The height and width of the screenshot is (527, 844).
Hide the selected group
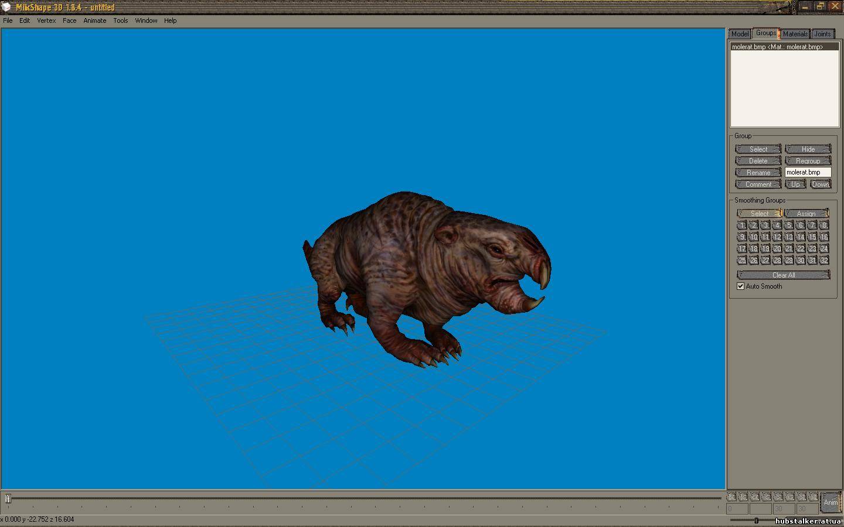808,149
